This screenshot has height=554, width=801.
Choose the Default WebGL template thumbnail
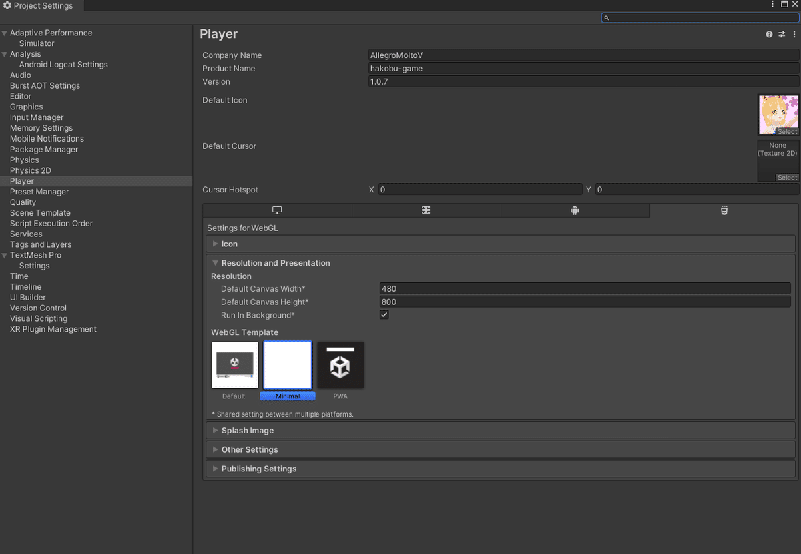point(234,365)
